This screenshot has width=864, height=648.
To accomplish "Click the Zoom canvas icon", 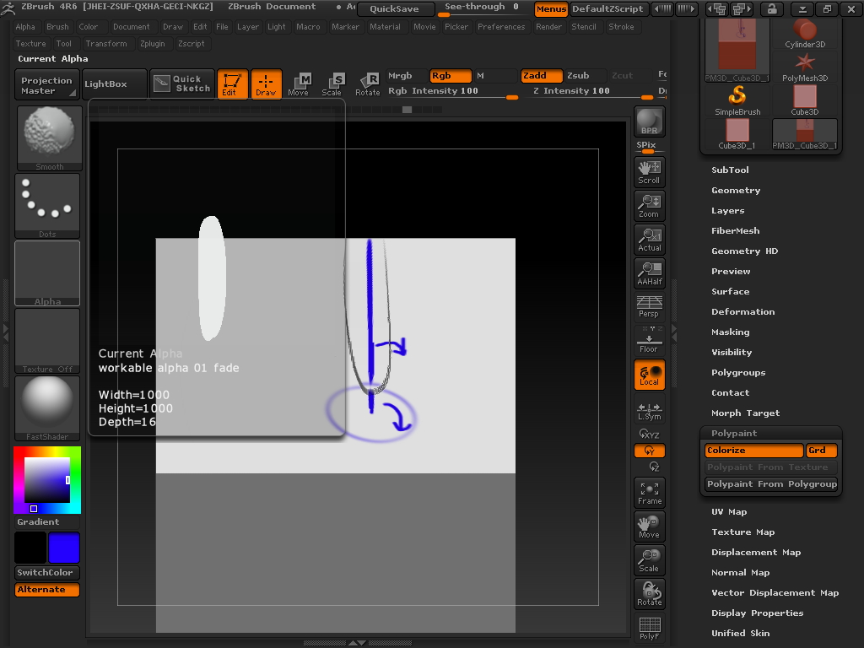I will tap(649, 205).
